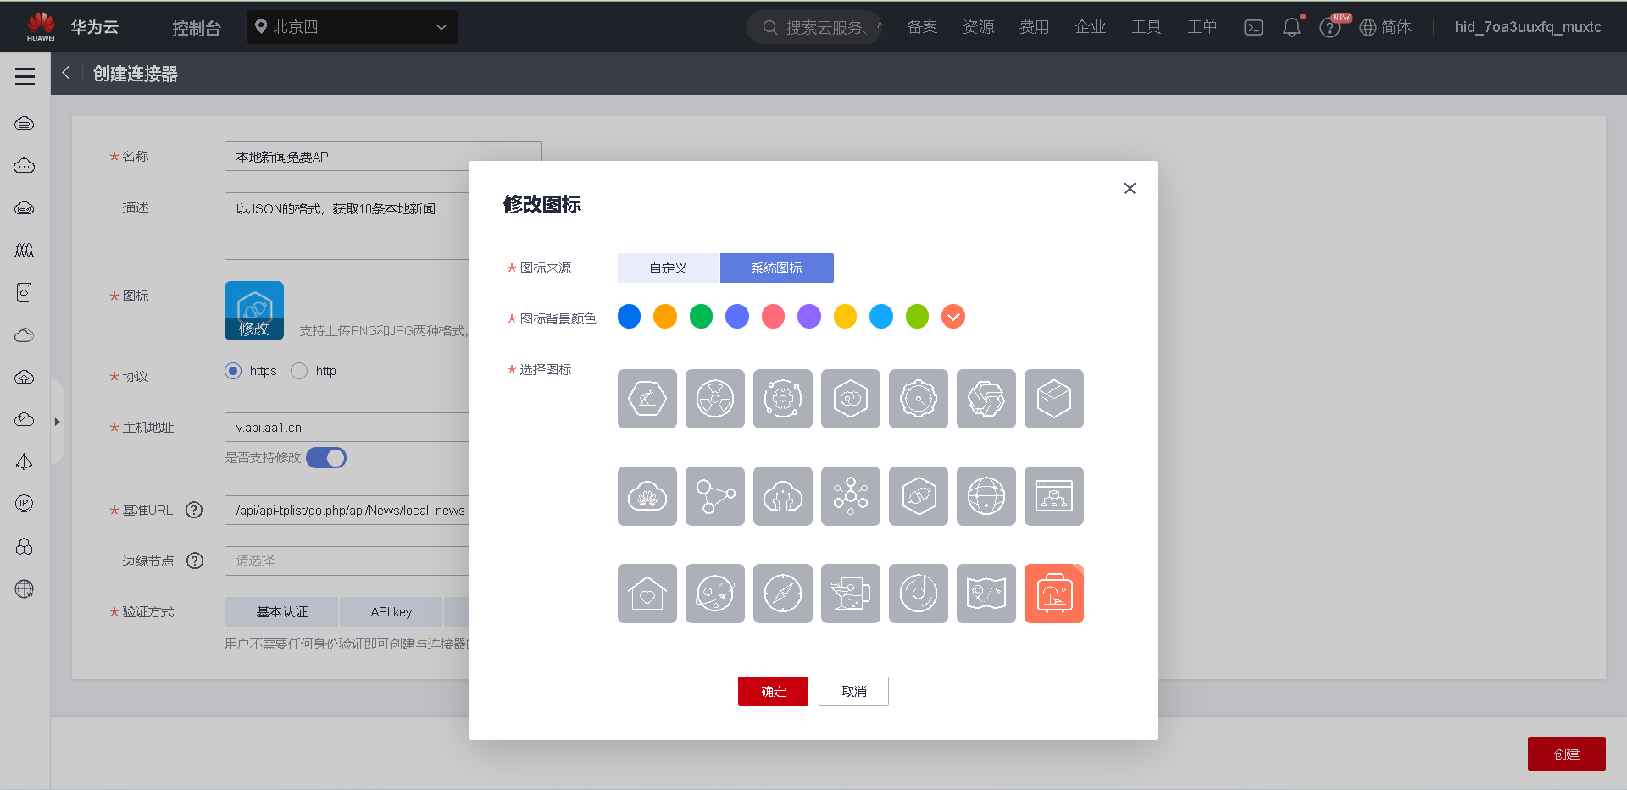Viewport: 1627px width, 790px height.
Task: Pick the pink background color
Action: (773, 316)
